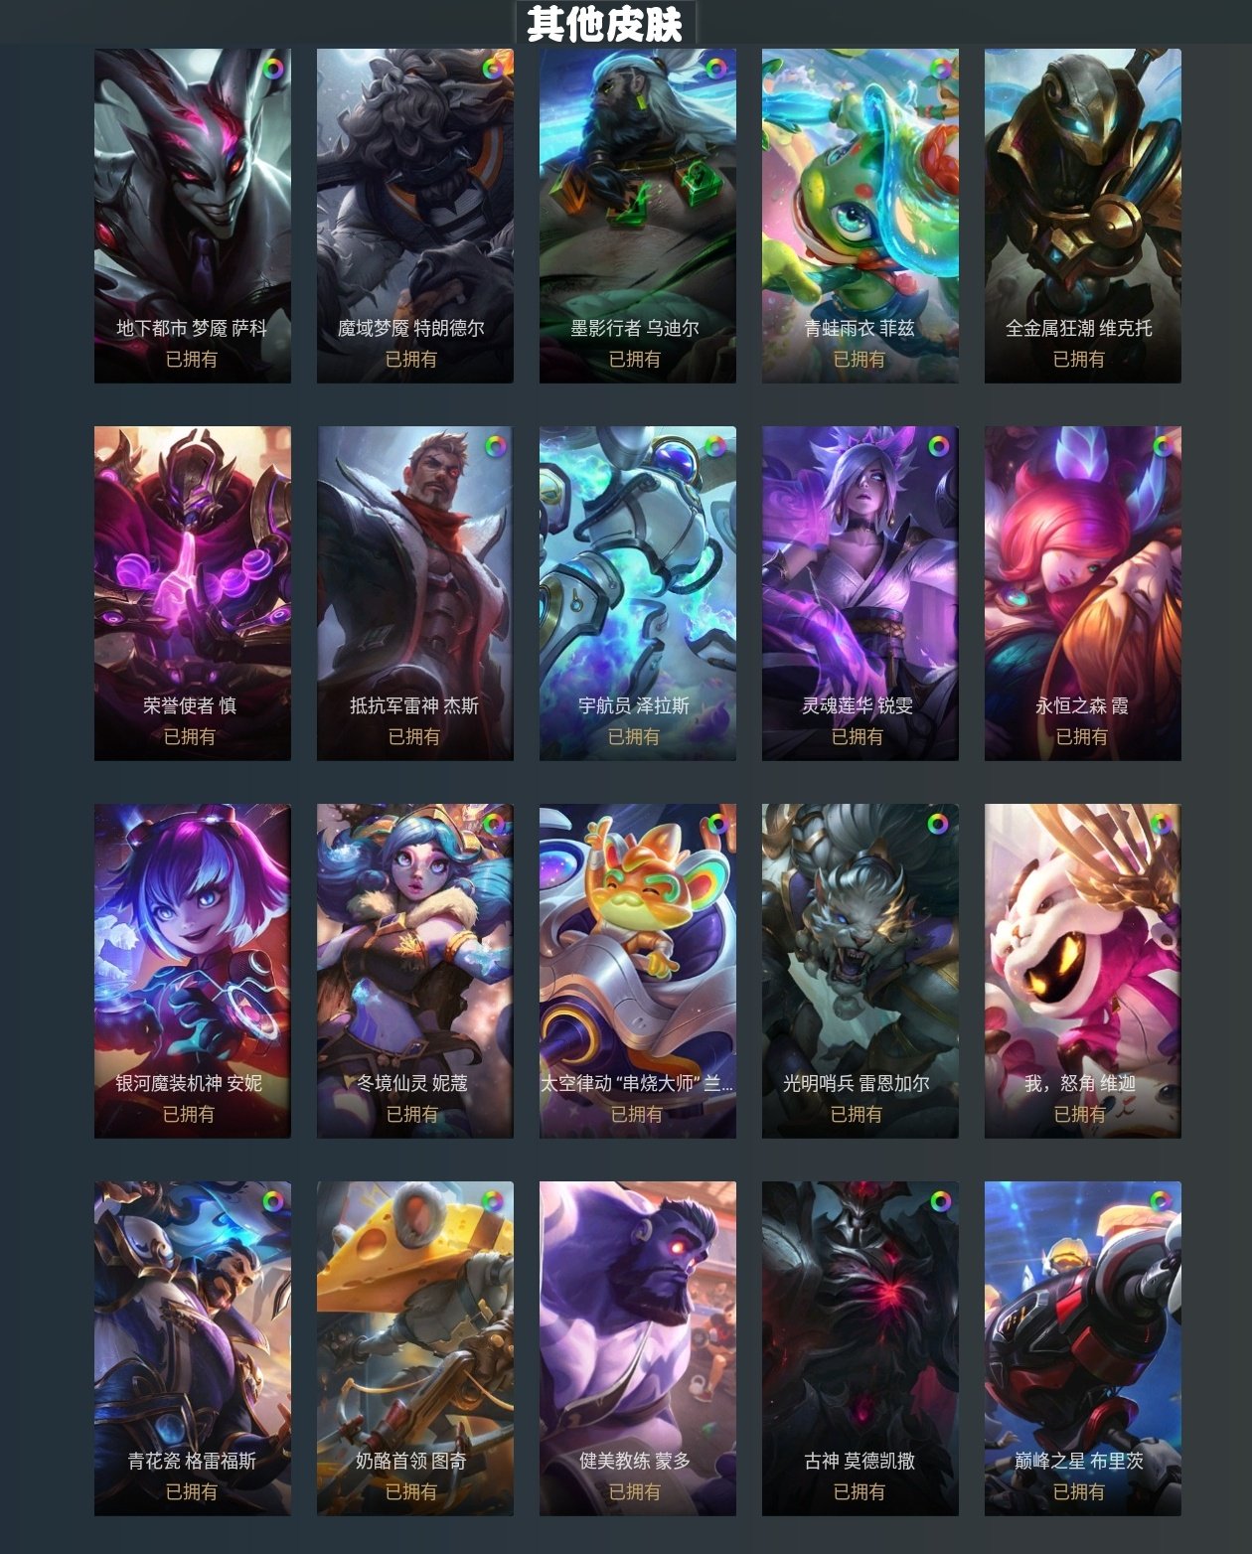Click the 其他皮肤 section header
Screen dimensions: 1252x1554
tap(605, 23)
